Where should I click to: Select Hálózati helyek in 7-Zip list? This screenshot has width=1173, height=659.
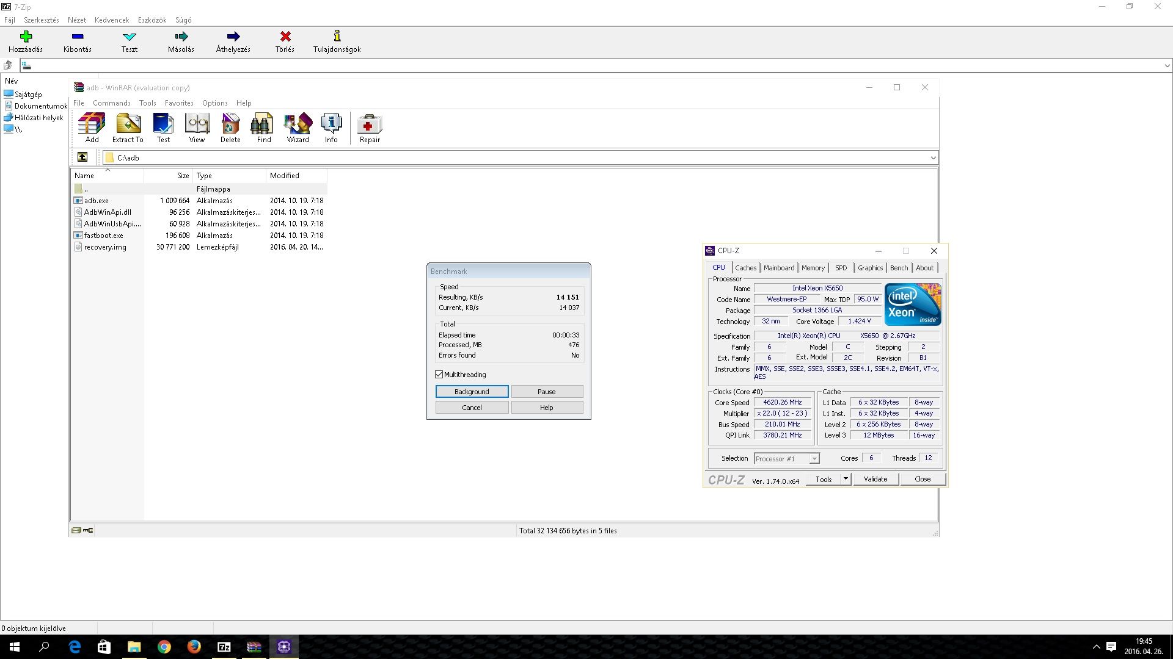click(x=38, y=118)
